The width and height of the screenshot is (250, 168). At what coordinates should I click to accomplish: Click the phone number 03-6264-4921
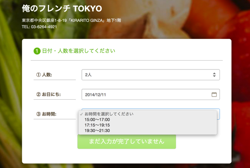tap(44, 27)
